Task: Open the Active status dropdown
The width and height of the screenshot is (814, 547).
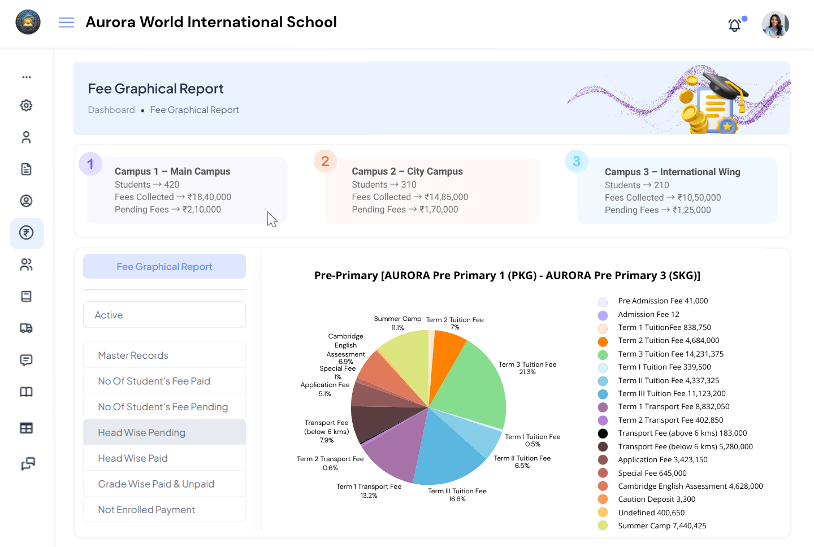Action: pos(164,314)
